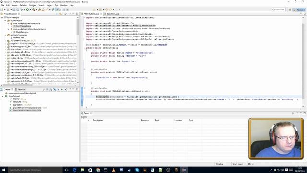Click the Last Edit Location toolbar icon
This screenshot has height=173, width=307.
tap(106, 10)
